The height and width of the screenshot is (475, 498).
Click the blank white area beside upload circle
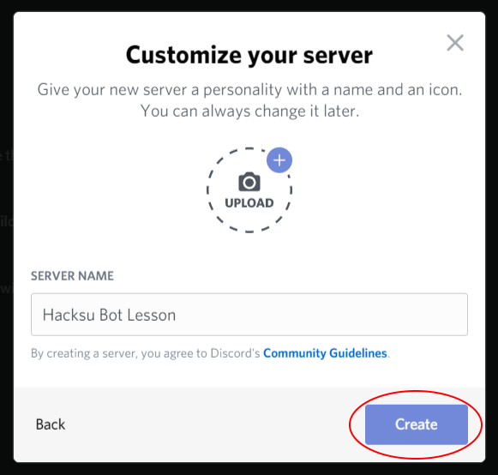coord(381,190)
